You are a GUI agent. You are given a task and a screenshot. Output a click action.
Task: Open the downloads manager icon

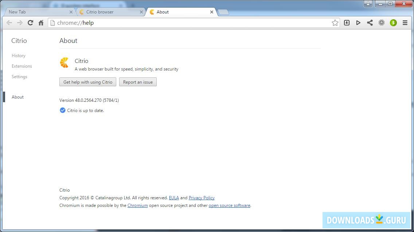point(347,23)
